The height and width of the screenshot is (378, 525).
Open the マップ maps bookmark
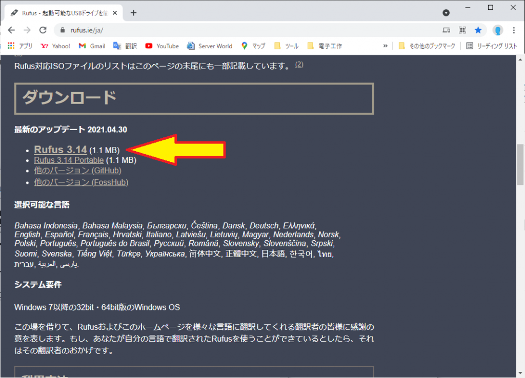(253, 46)
